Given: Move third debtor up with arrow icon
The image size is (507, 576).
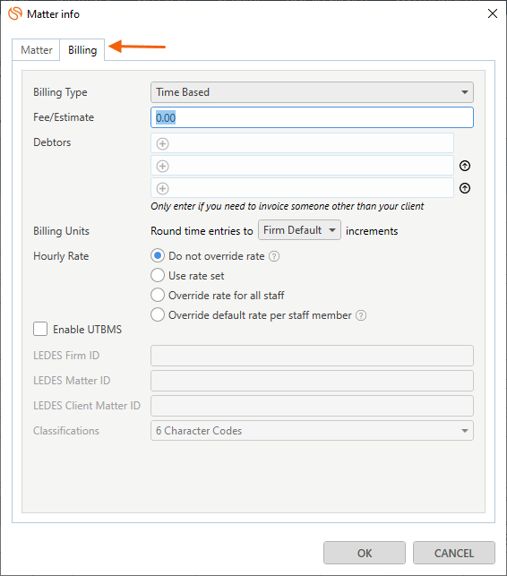Looking at the screenshot, I should [x=465, y=188].
